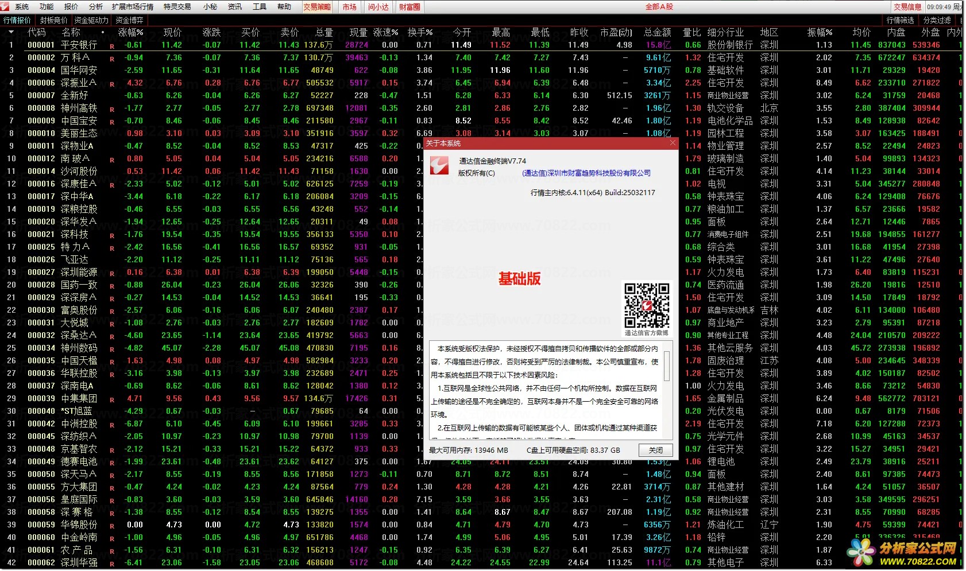Sort by the 总金额 column header
966x571 pixels.
(658, 32)
